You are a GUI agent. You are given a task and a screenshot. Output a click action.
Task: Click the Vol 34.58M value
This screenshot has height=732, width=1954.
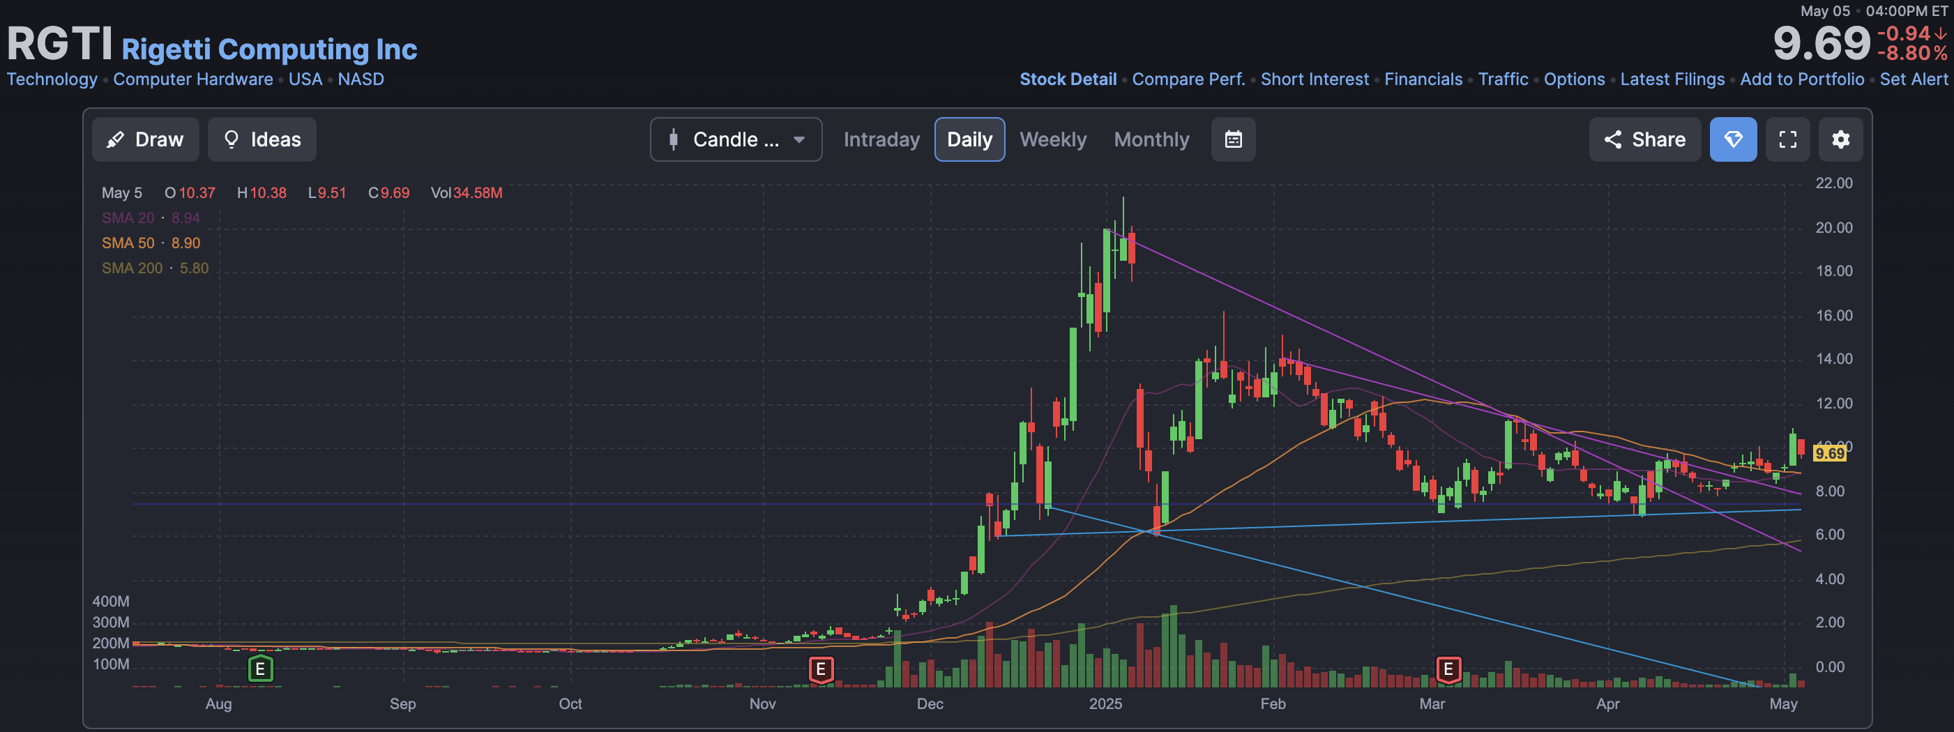tap(467, 192)
